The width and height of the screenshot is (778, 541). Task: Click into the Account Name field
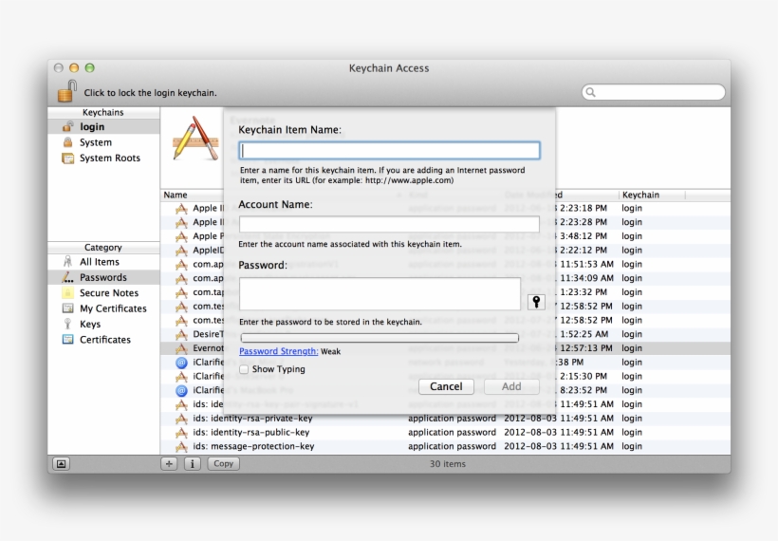coord(389,224)
